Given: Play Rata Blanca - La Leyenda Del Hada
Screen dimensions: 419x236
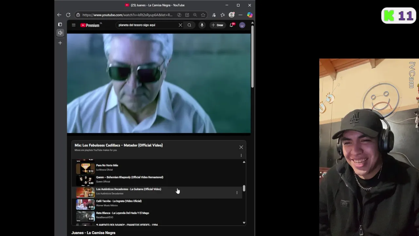Looking at the screenshot, I should [x=122, y=213].
